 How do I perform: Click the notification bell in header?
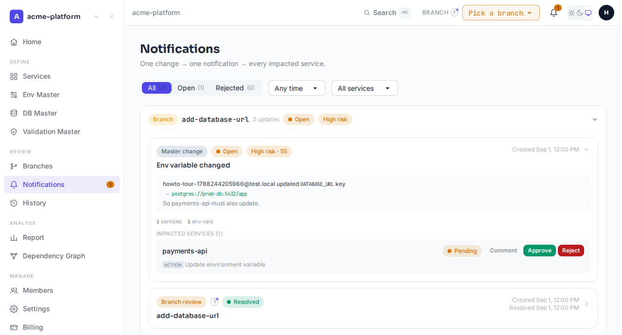[x=553, y=13]
